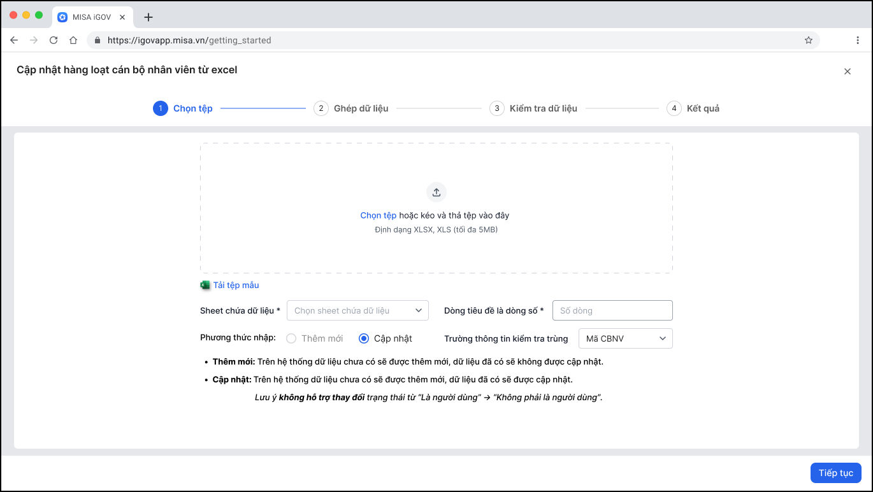The width and height of the screenshot is (873, 492).
Task: Open the browser three-dot menu
Action: tap(858, 40)
